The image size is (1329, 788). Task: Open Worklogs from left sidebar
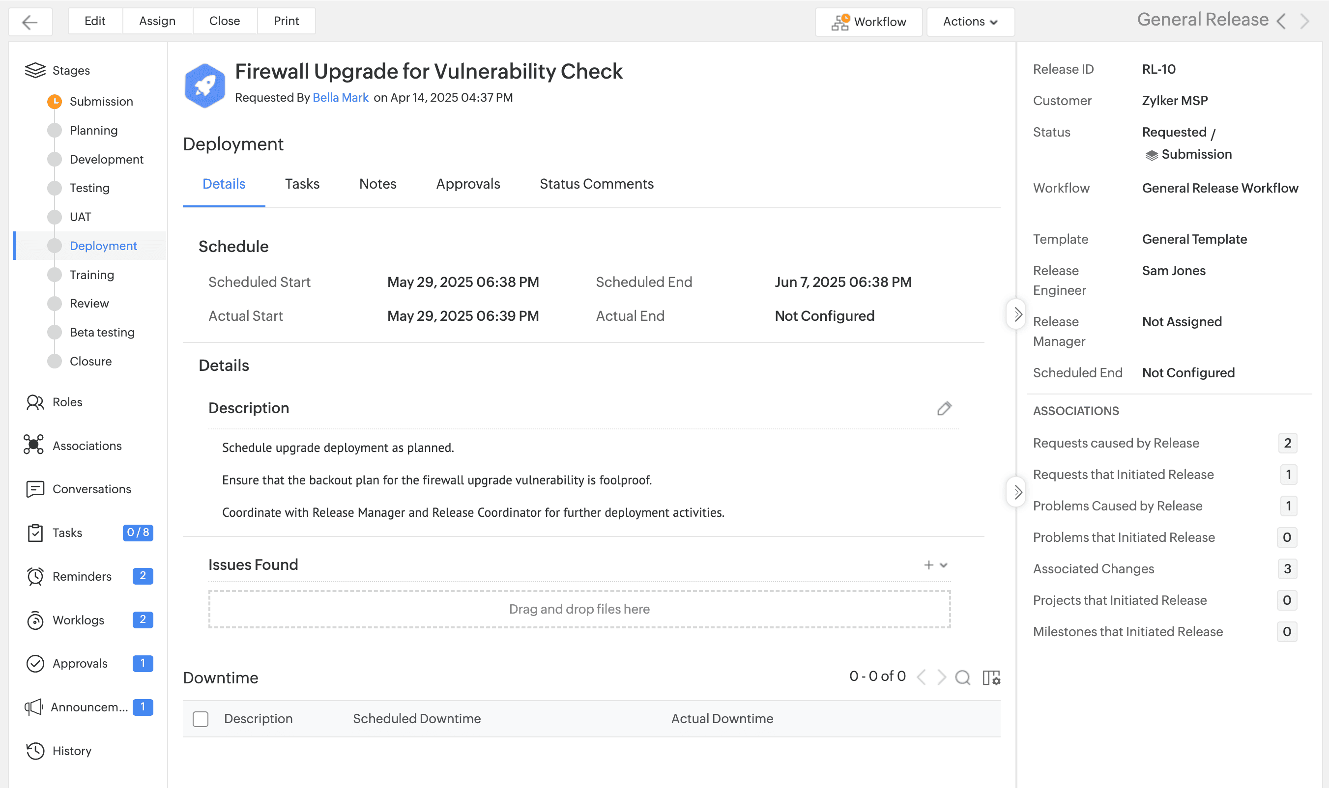coord(78,619)
